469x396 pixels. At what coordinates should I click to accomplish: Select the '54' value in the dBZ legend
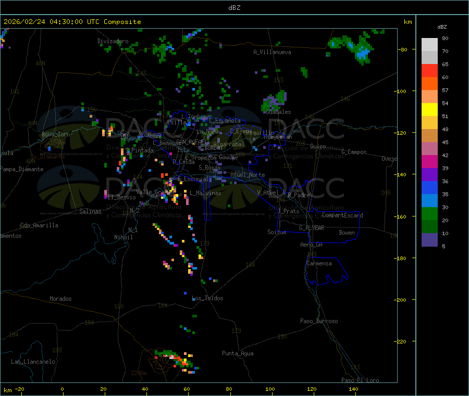(445, 104)
